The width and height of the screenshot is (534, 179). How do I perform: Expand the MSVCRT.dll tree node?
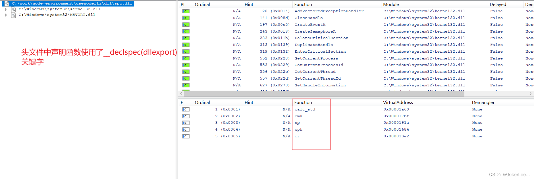pyautogui.click(x=6, y=15)
